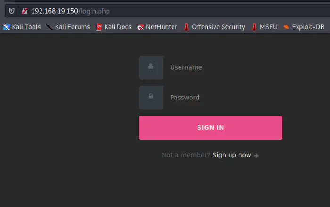Focus the Username input field
The width and height of the screenshot is (330, 207).
(x=224, y=67)
